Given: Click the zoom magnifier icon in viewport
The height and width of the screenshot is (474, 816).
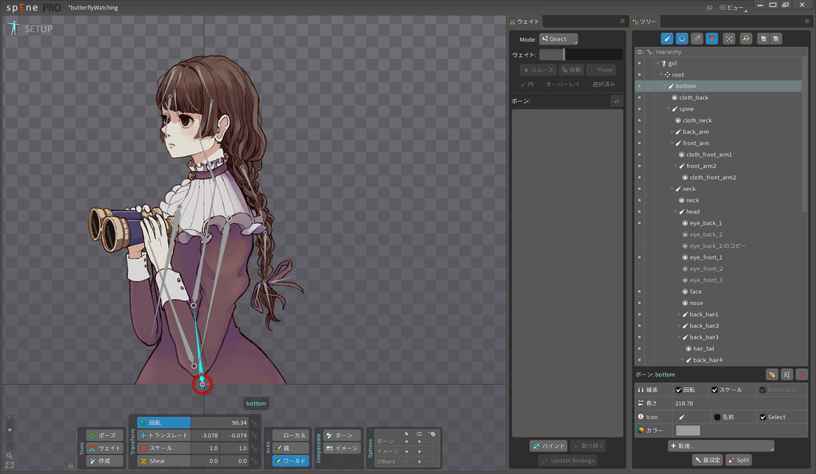Looking at the screenshot, I should [x=10, y=456].
